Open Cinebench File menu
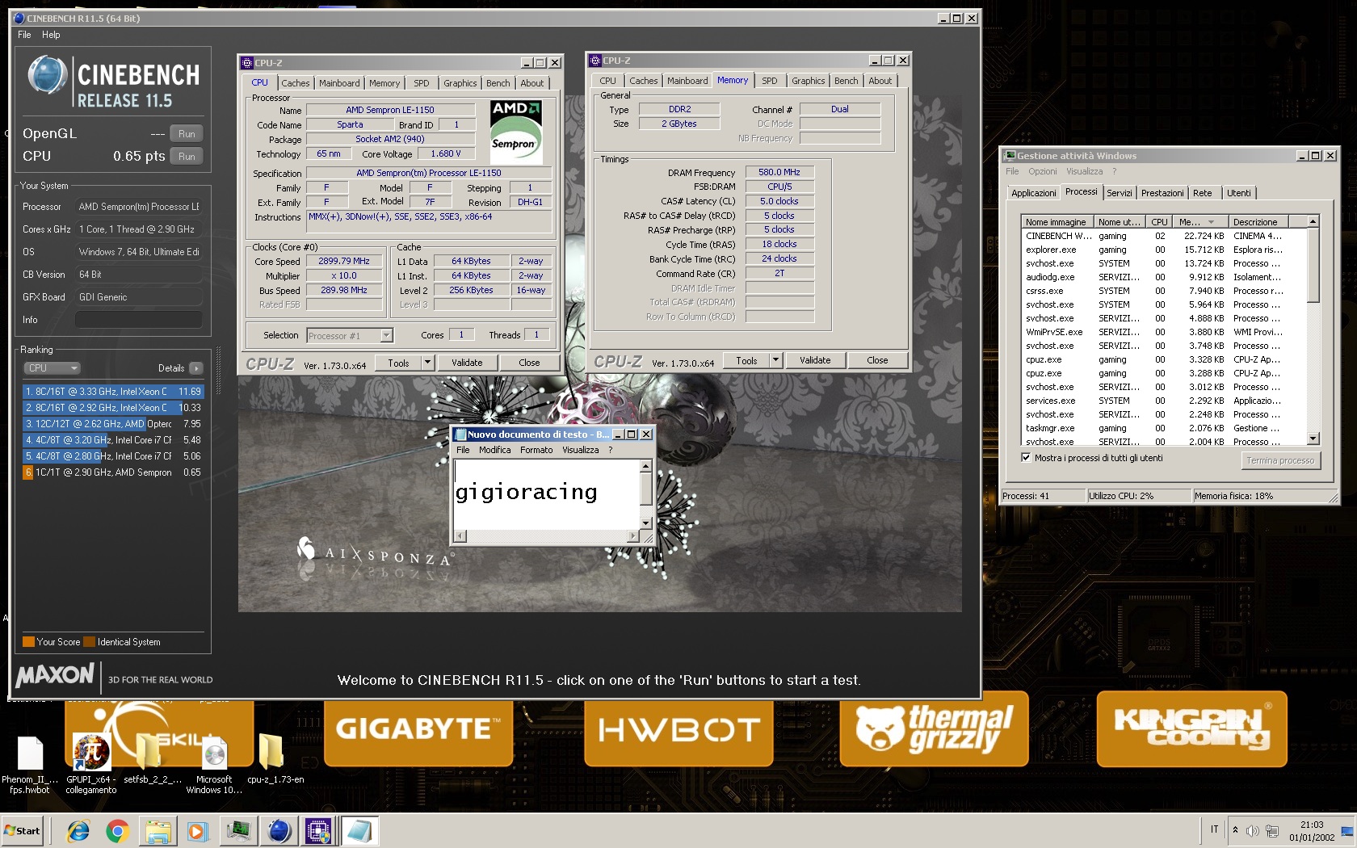The width and height of the screenshot is (1357, 848). coord(24,35)
